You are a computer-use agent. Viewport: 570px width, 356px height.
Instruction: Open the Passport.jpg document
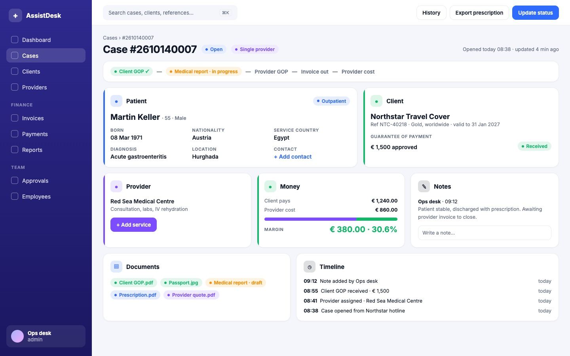click(x=181, y=283)
